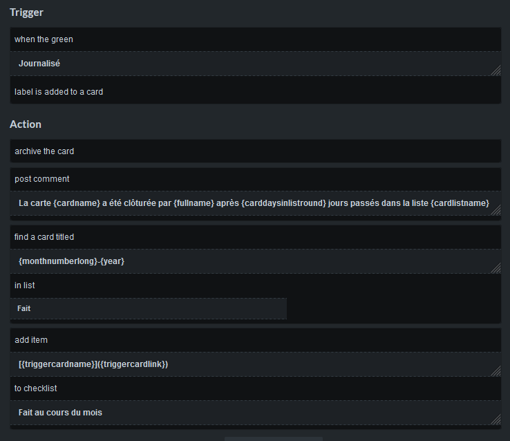Grab resize handle of add item textarea

[496, 371]
